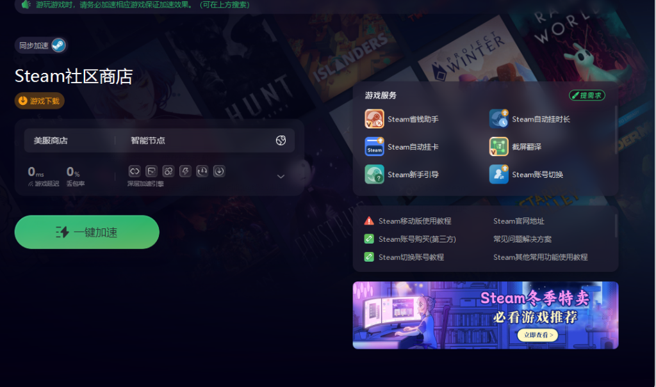
Task: Click the globe node icon
Action: coord(281,141)
